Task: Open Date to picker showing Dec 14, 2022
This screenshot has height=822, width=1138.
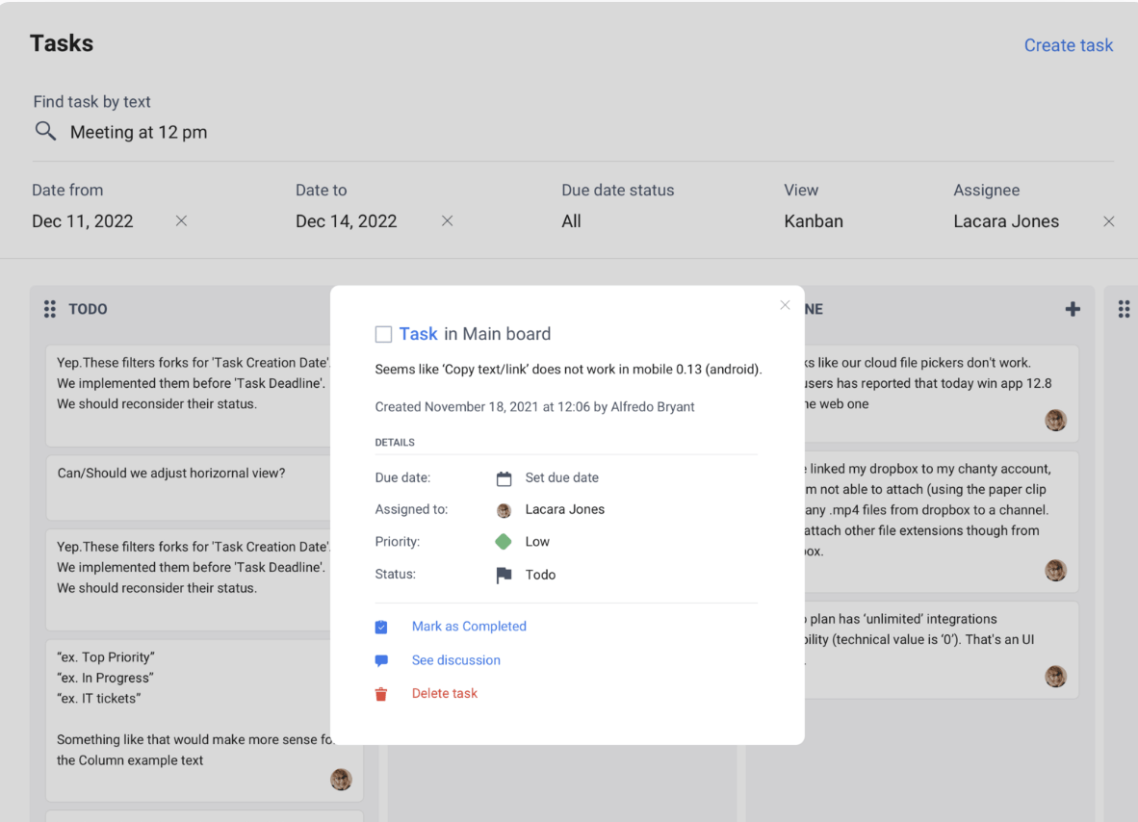Action: pos(347,221)
